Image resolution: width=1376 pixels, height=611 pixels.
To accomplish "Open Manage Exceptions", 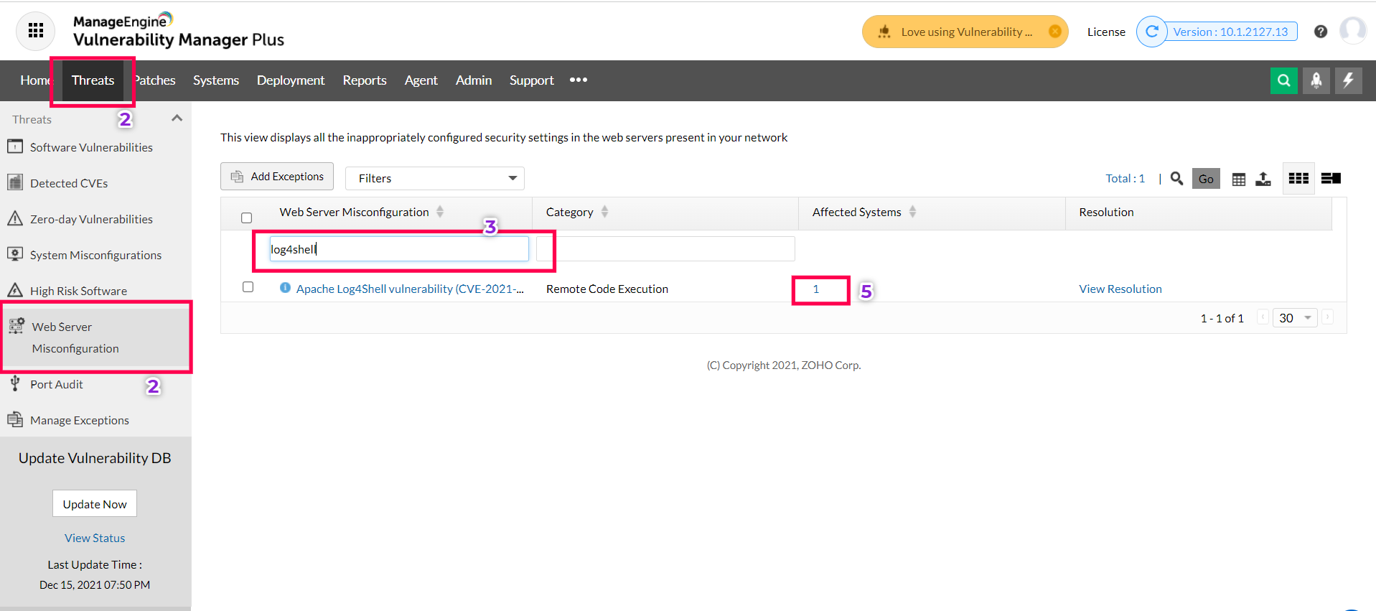I will [x=79, y=420].
